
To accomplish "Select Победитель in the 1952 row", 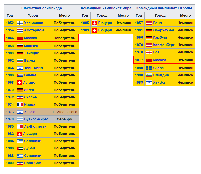I will point(65,23).
